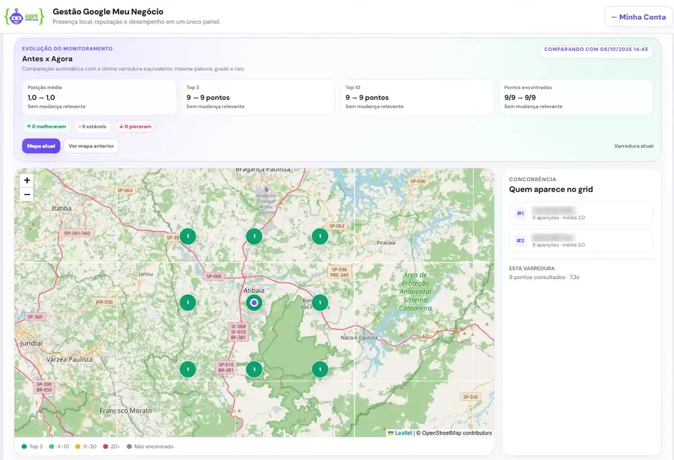Click the 'Antes x Agora' heading

tap(47, 59)
